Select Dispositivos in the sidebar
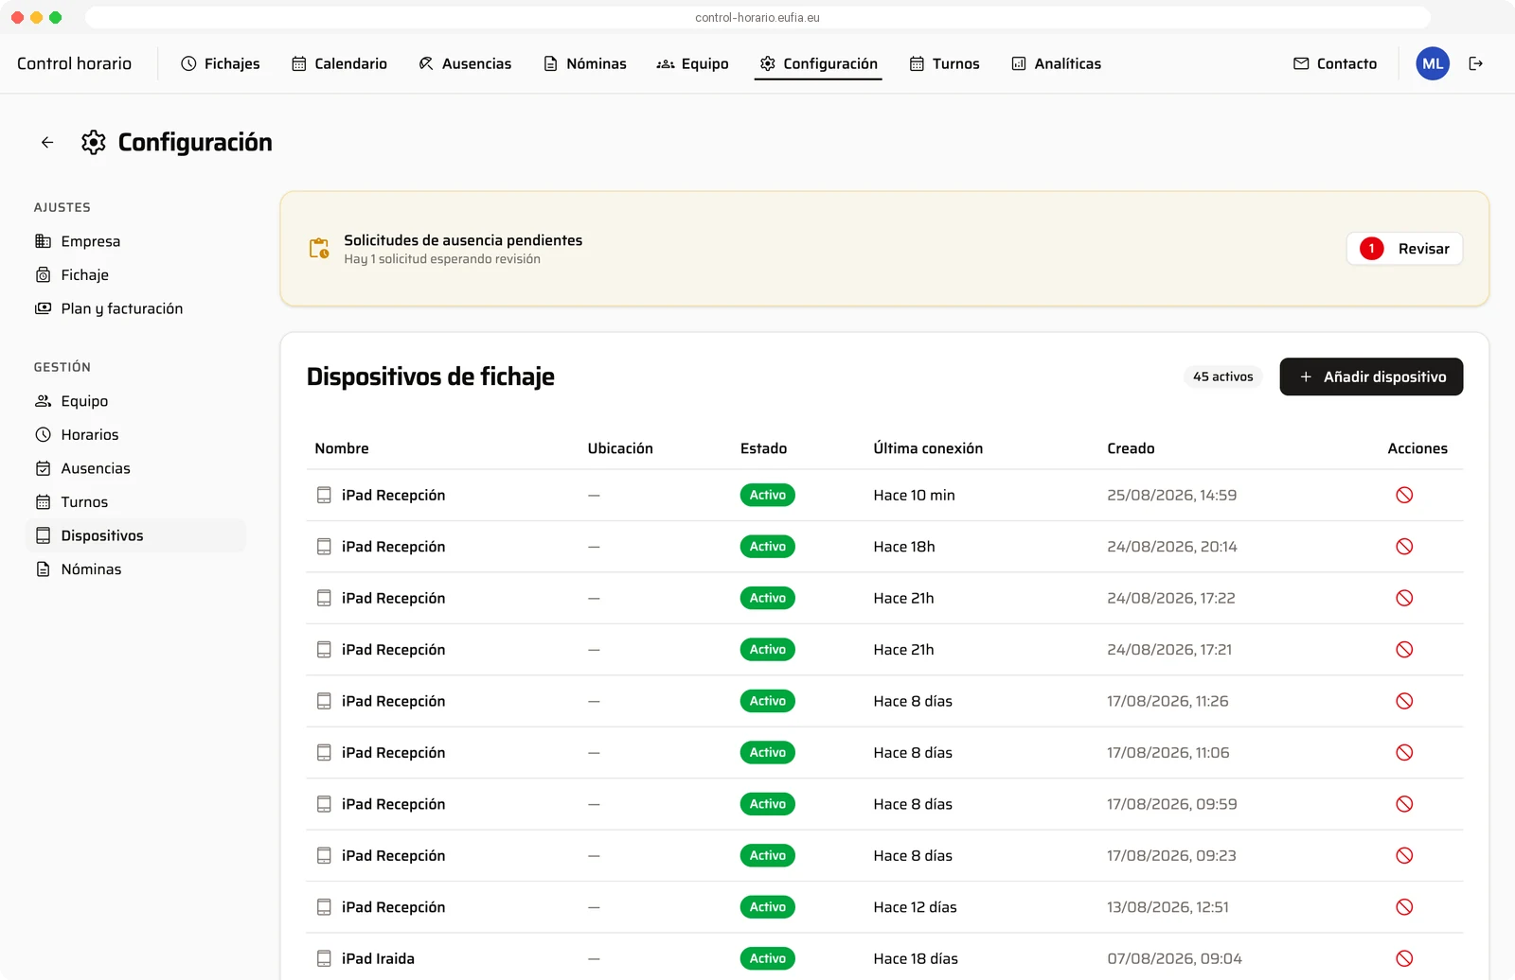Screen dimensions: 1515x980 (136, 535)
